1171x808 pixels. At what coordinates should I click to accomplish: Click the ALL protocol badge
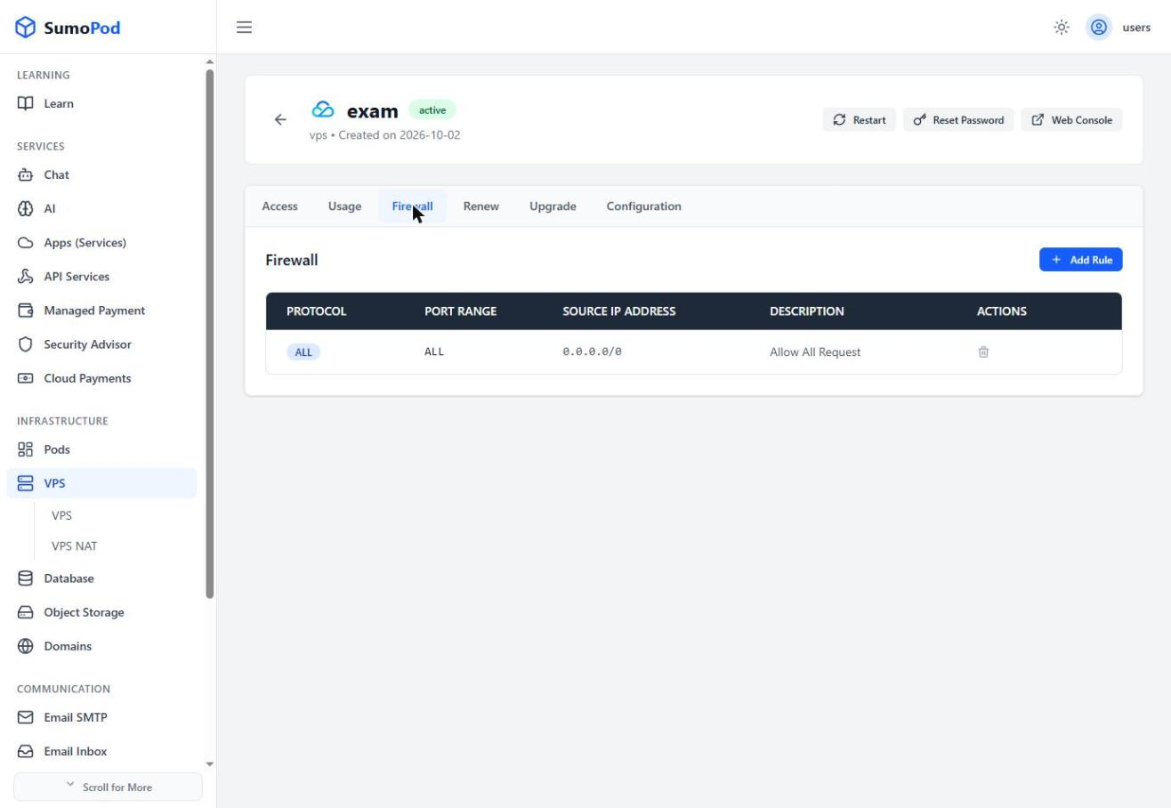[x=303, y=351]
